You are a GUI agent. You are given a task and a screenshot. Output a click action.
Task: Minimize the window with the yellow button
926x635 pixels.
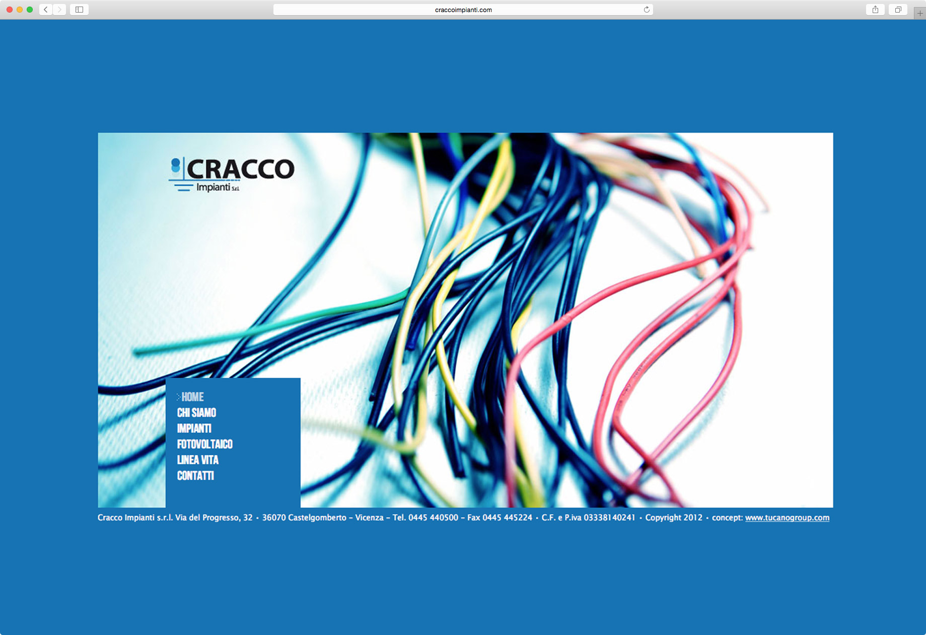(x=20, y=10)
